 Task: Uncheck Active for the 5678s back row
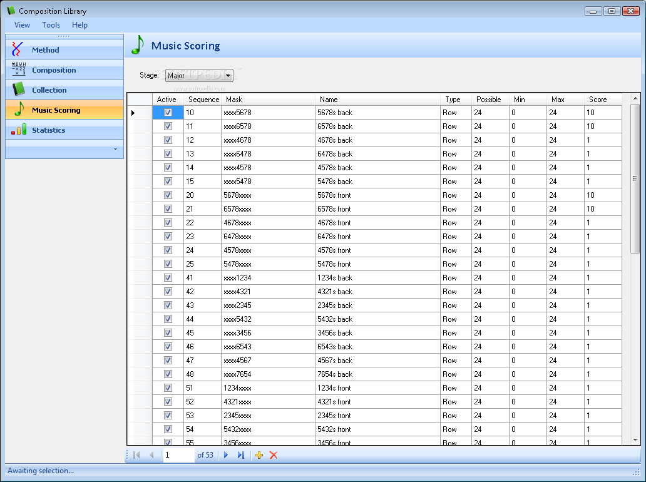click(x=168, y=113)
